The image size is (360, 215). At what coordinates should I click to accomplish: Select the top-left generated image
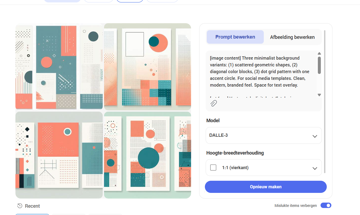[59, 67]
